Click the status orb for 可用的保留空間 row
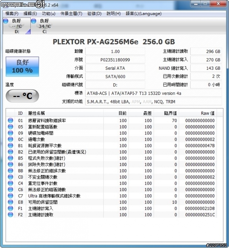 [10, 202]
